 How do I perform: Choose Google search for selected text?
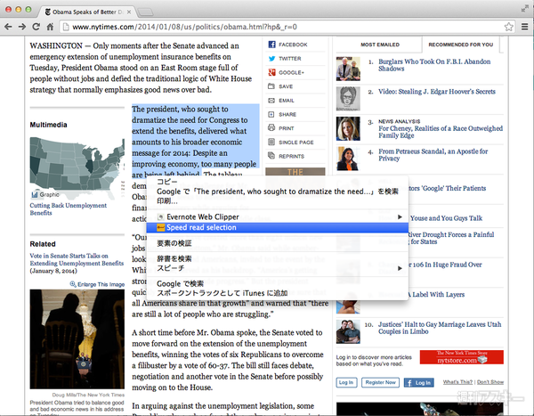(277, 192)
